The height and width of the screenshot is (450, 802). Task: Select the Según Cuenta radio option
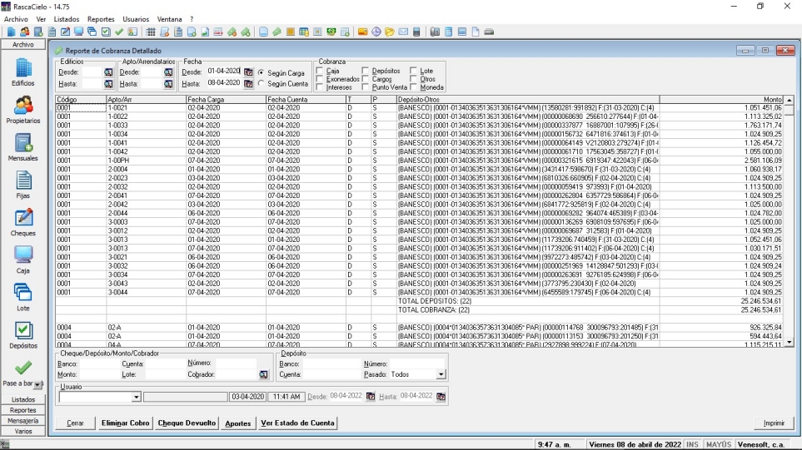(262, 83)
